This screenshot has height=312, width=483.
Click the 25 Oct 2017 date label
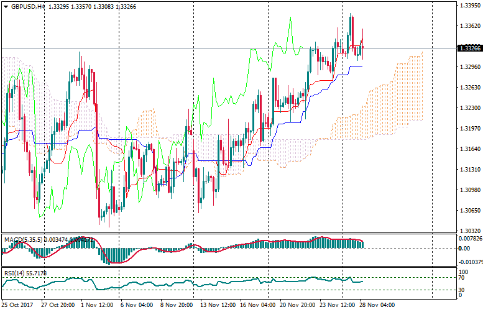coord(18,306)
